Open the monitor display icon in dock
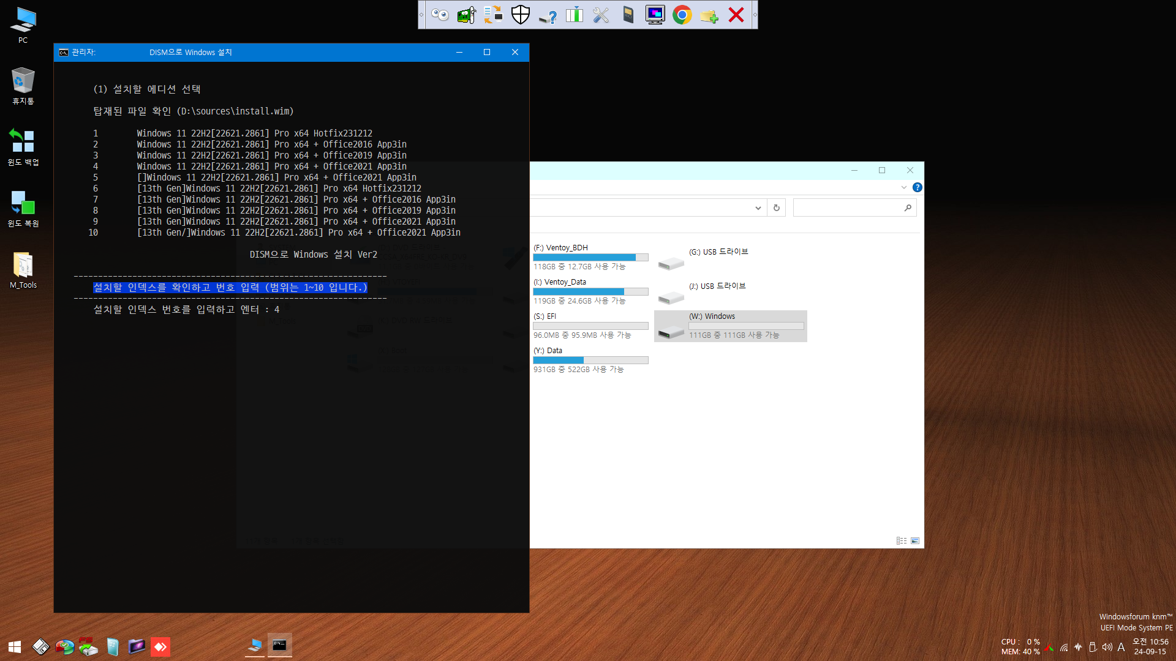1176x661 pixels. click(x=655, y=15)
